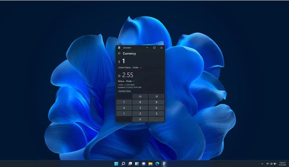
Task: Click the CE clear entry button
Action: click(140, 96)
